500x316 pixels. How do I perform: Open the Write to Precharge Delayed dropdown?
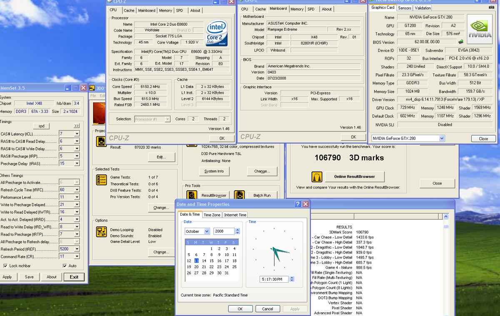[77, 204]
